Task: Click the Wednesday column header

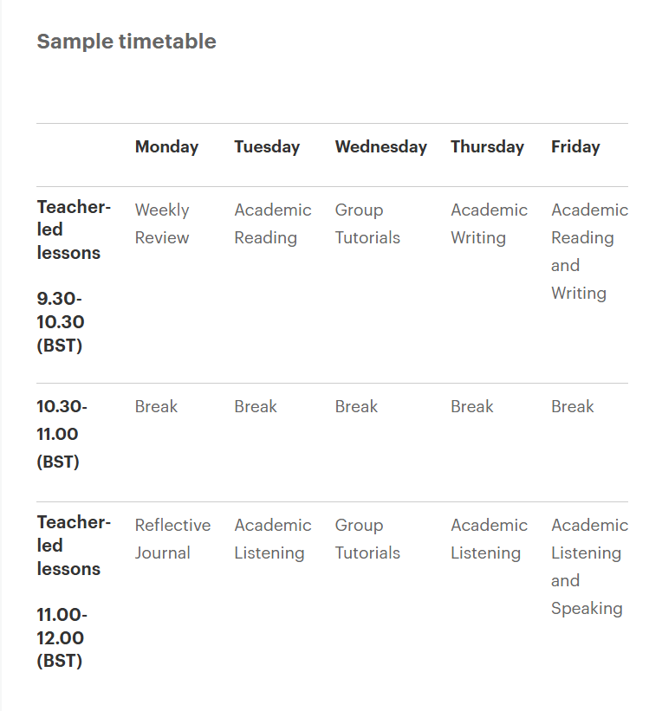Action: [380, 147]
